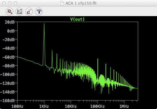Click the -140dB axis label
Viewport: 157px width, 109px height.
(7, 92)
